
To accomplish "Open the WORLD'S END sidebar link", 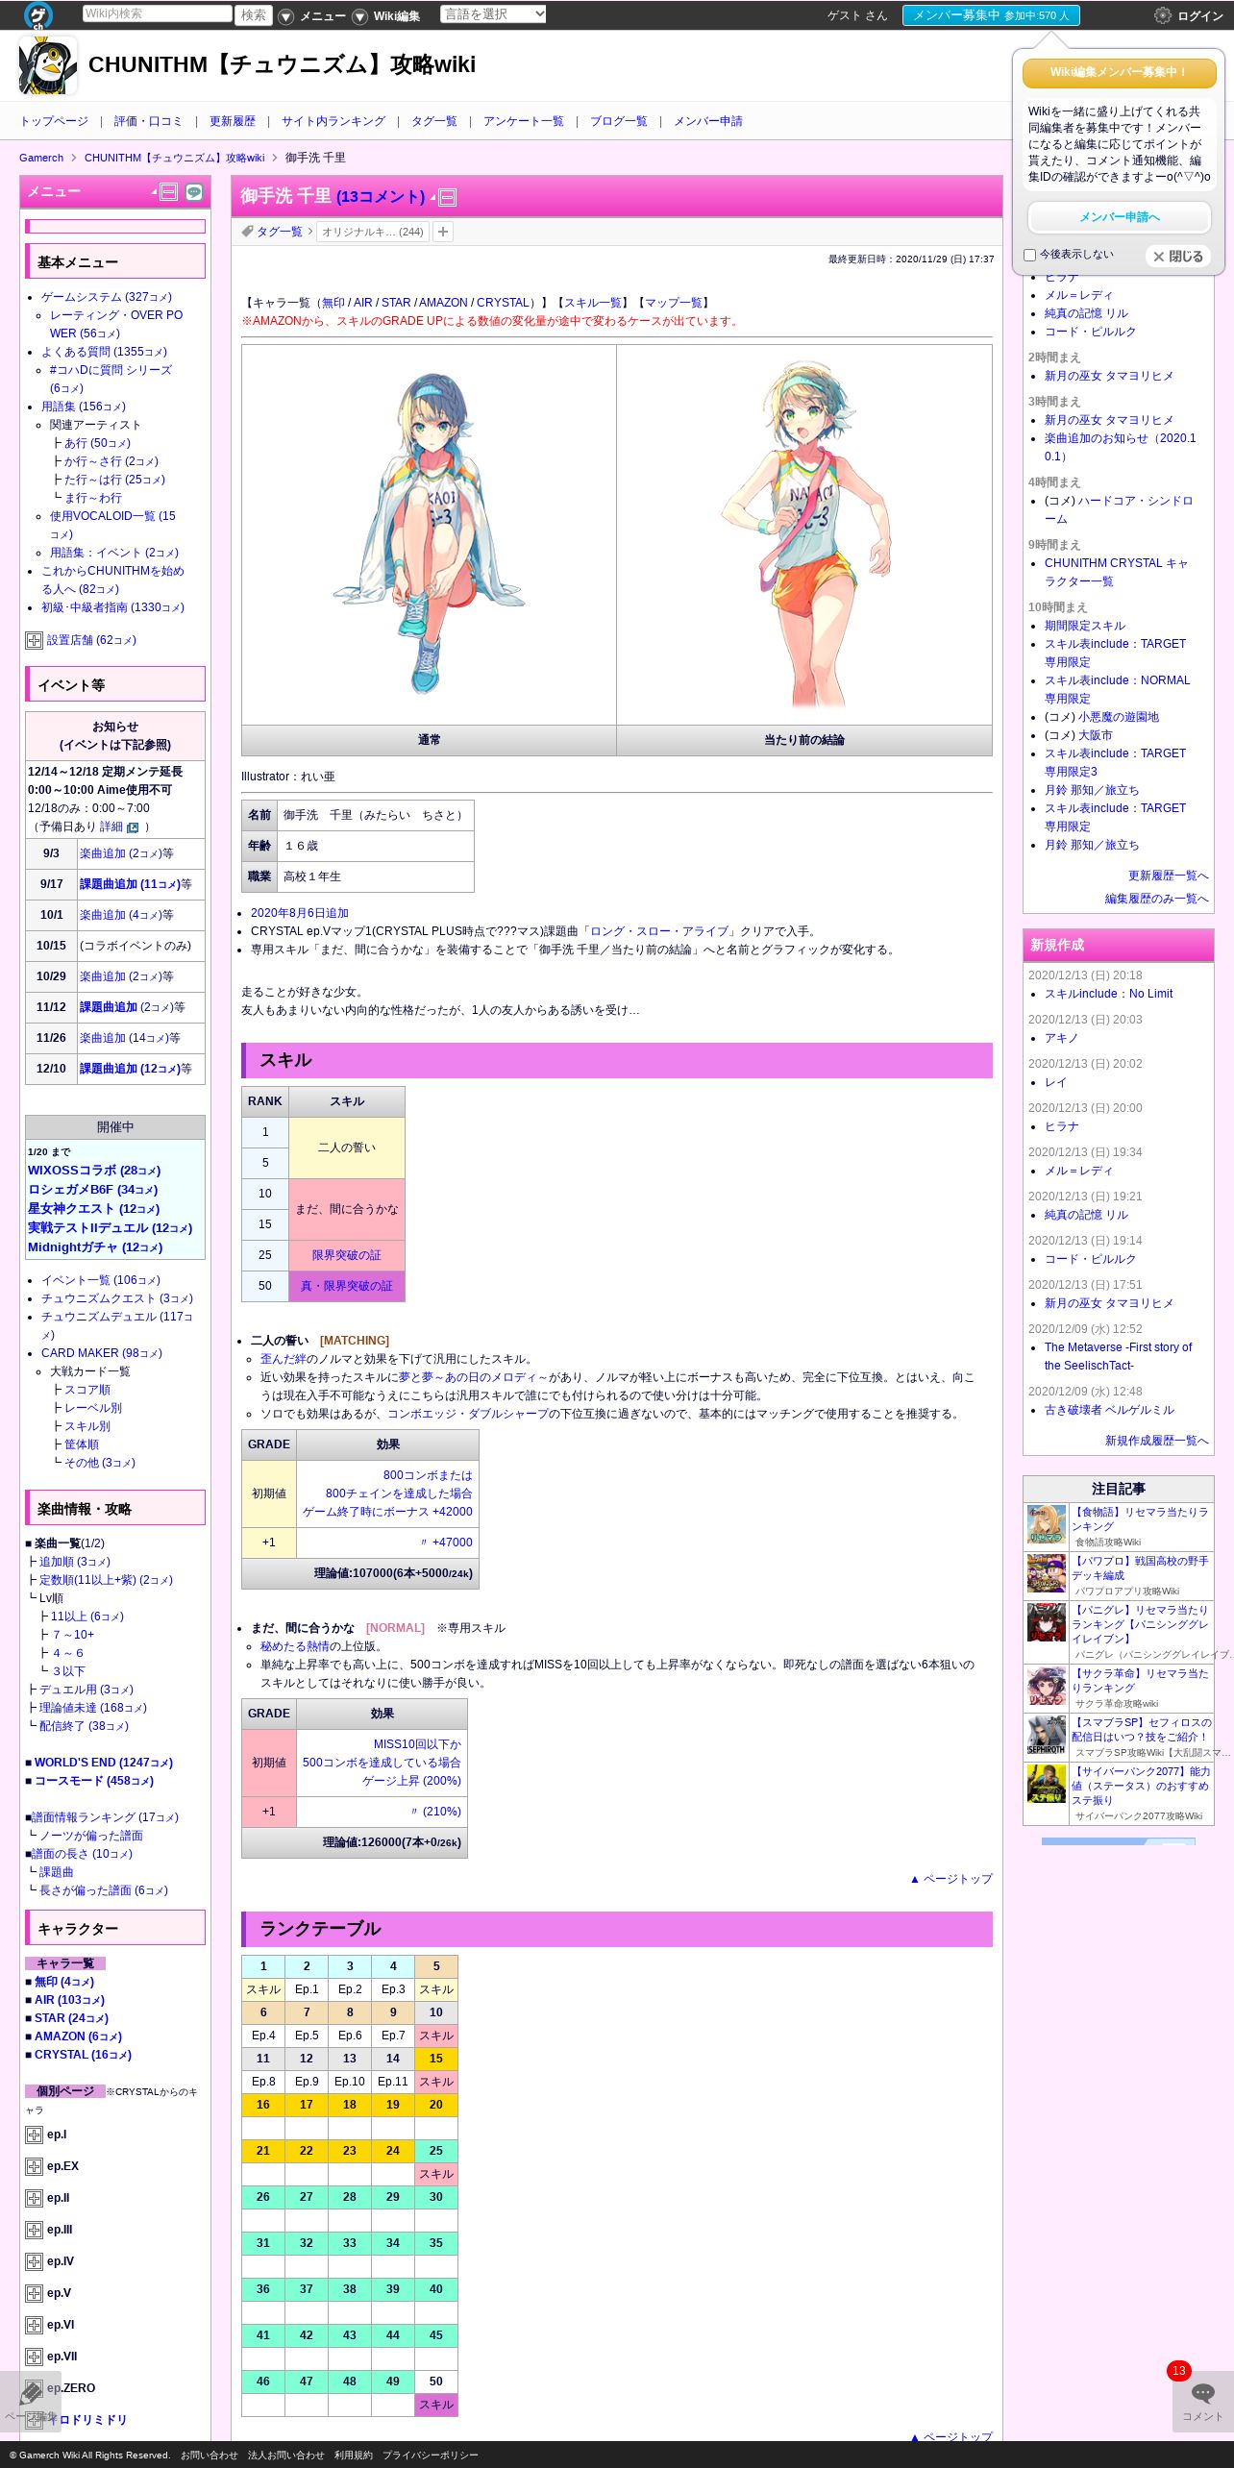I will [x=104, y=1763].
